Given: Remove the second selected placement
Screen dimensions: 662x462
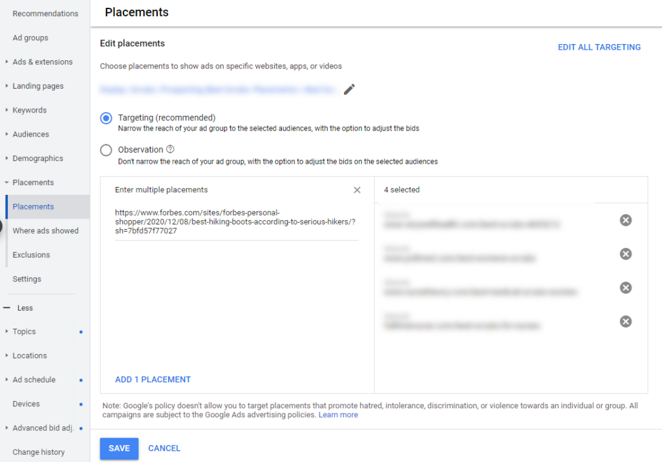Looking at the screenshot, I should [625, 254].
